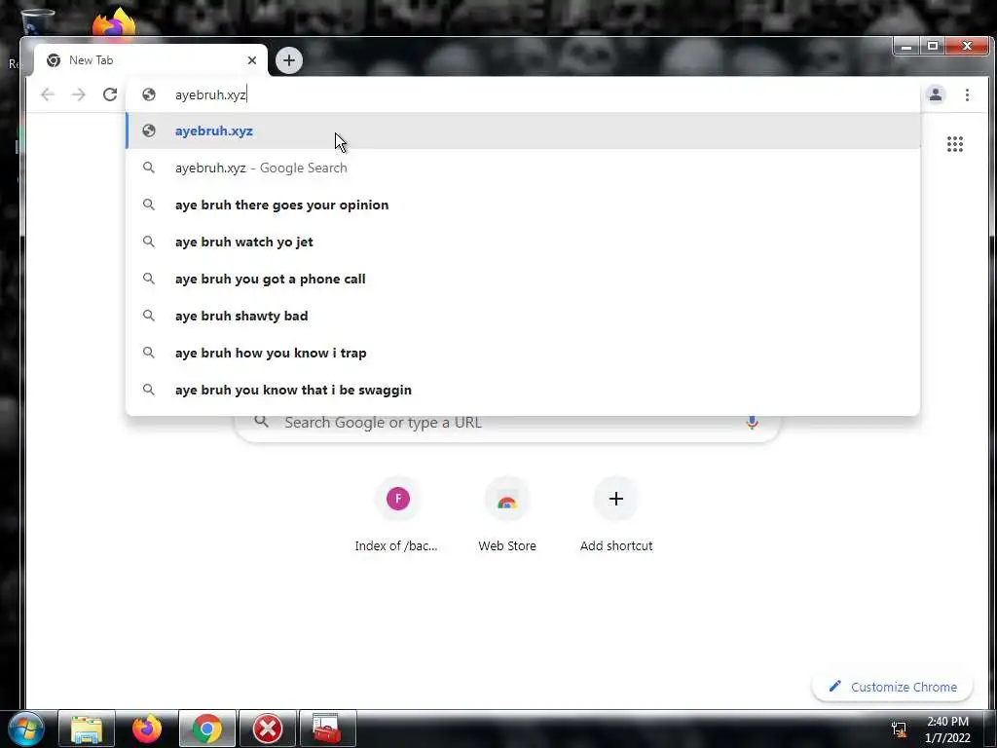
Task: Click the taskbar clock showing 2:40 PM
Action: tap(947, 729)
